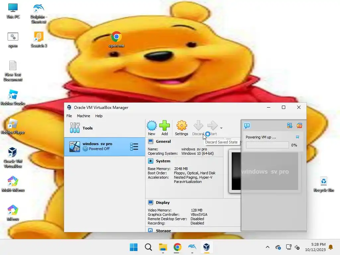Click the notification center speech bubble icon
Image resolution: width=340 pixels, height=255 pixels.
(247, 125)
